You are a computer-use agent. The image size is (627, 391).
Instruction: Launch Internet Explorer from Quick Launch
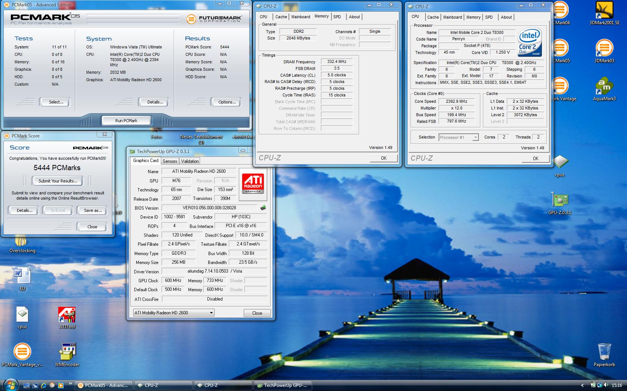(x=44, y=385)
